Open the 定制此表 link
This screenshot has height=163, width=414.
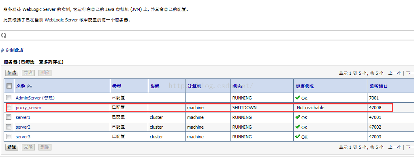(x=15, y=50)
